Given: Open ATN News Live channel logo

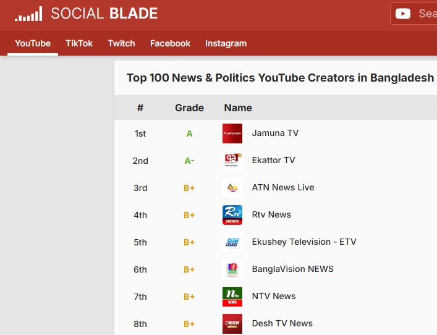Looking at the screenshot, I should [x=232, y=187].
